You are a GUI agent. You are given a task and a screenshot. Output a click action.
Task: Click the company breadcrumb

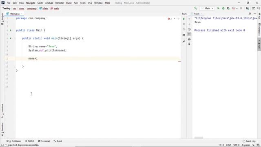click(32, 9)
